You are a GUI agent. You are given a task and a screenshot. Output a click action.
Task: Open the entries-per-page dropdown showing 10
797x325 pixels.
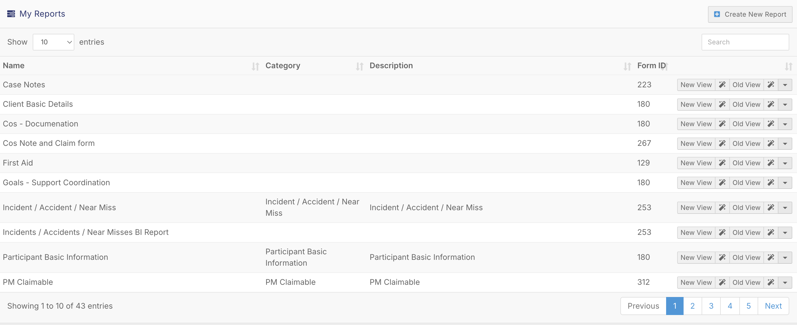54,42
